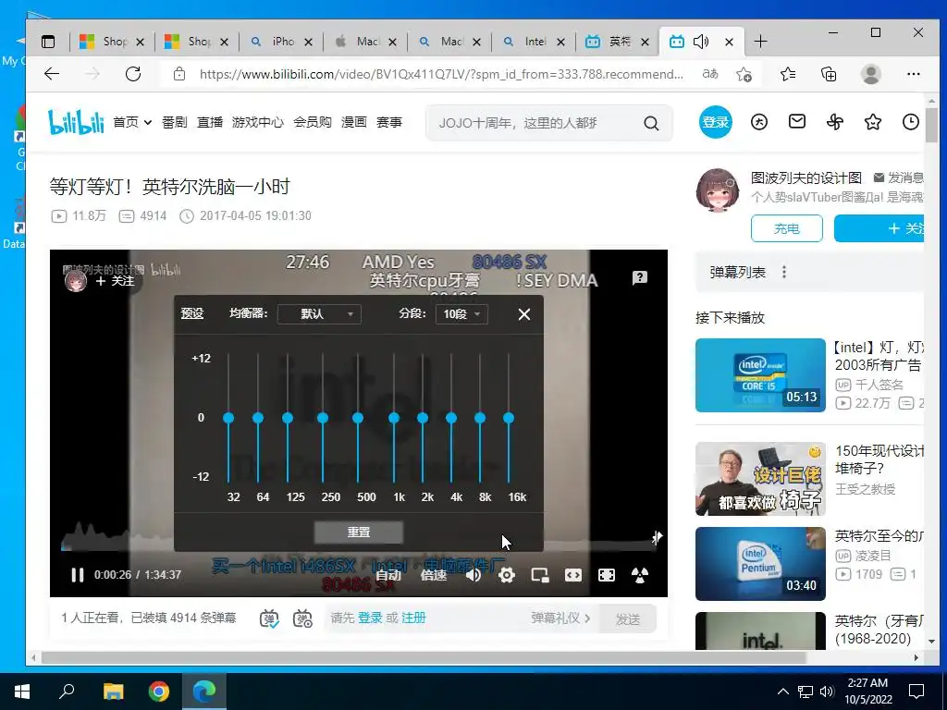Open the 会员购 nav item

pos(313,123)
